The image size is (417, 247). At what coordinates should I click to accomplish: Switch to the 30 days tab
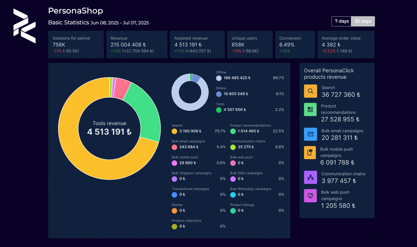point(362,21)
